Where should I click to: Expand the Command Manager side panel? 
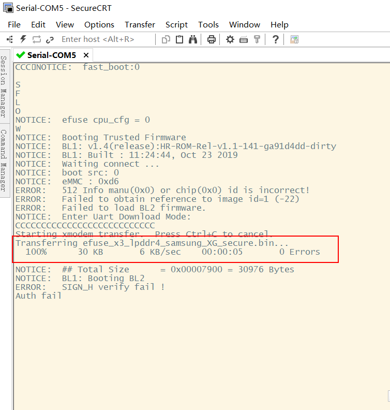[4, 159]
